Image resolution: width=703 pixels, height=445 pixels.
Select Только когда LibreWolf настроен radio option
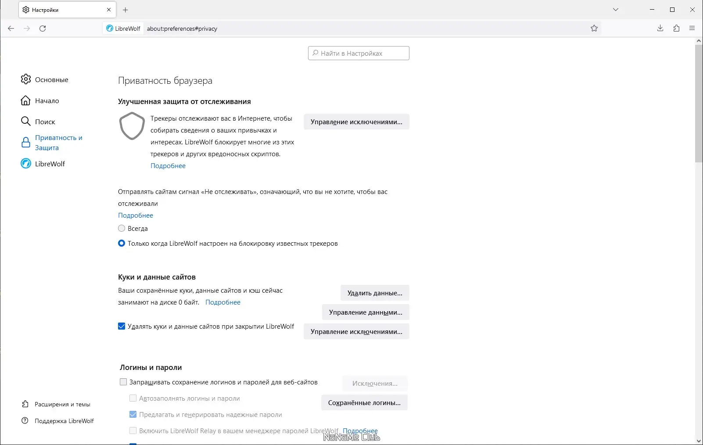pyautogui.click(x=122, y=243)
